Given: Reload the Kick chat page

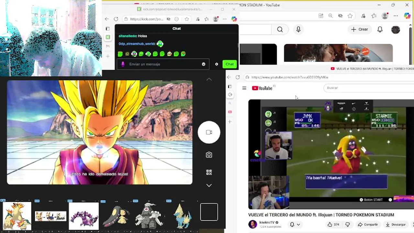Looking at the screenshot, I should tap(116, 19).
